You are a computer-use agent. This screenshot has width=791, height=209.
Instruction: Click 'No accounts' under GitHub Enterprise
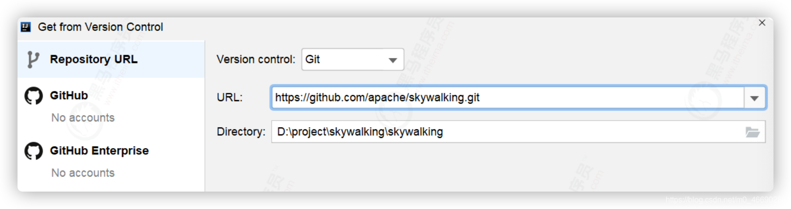[x=83, y=173]
